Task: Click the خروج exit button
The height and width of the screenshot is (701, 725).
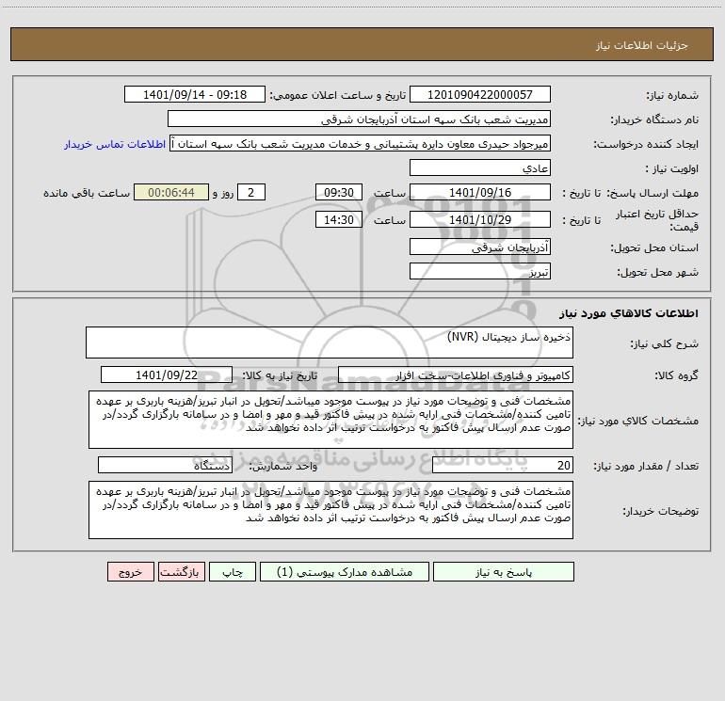Action: point(130,571)
